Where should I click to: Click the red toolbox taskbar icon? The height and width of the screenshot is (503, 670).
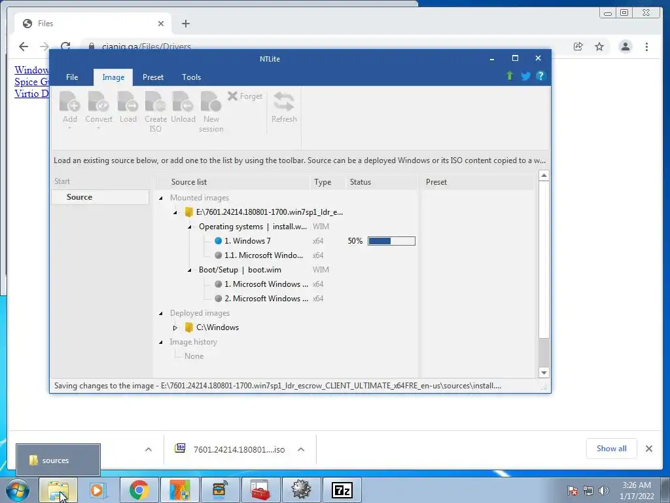(260, 490)
